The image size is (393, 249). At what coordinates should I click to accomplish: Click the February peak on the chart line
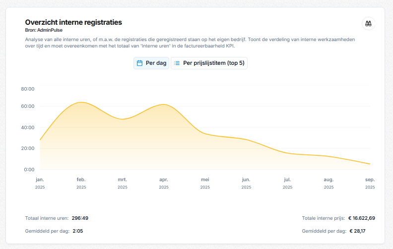pos(81,102)
